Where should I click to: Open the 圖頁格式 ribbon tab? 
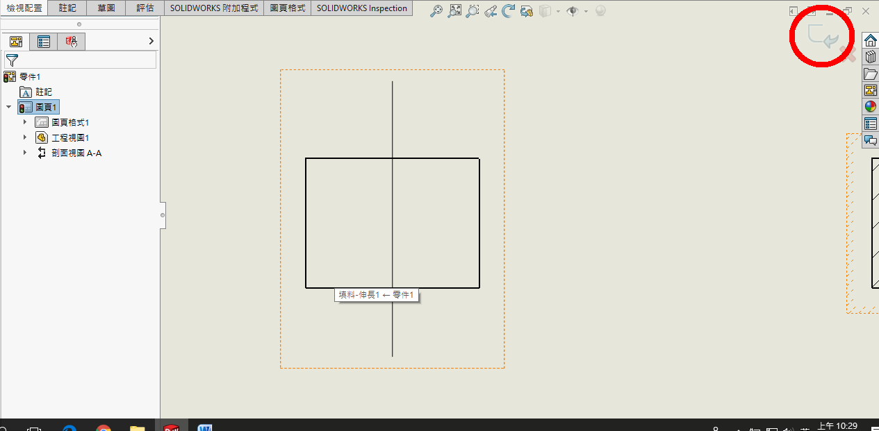pos(287,8)
